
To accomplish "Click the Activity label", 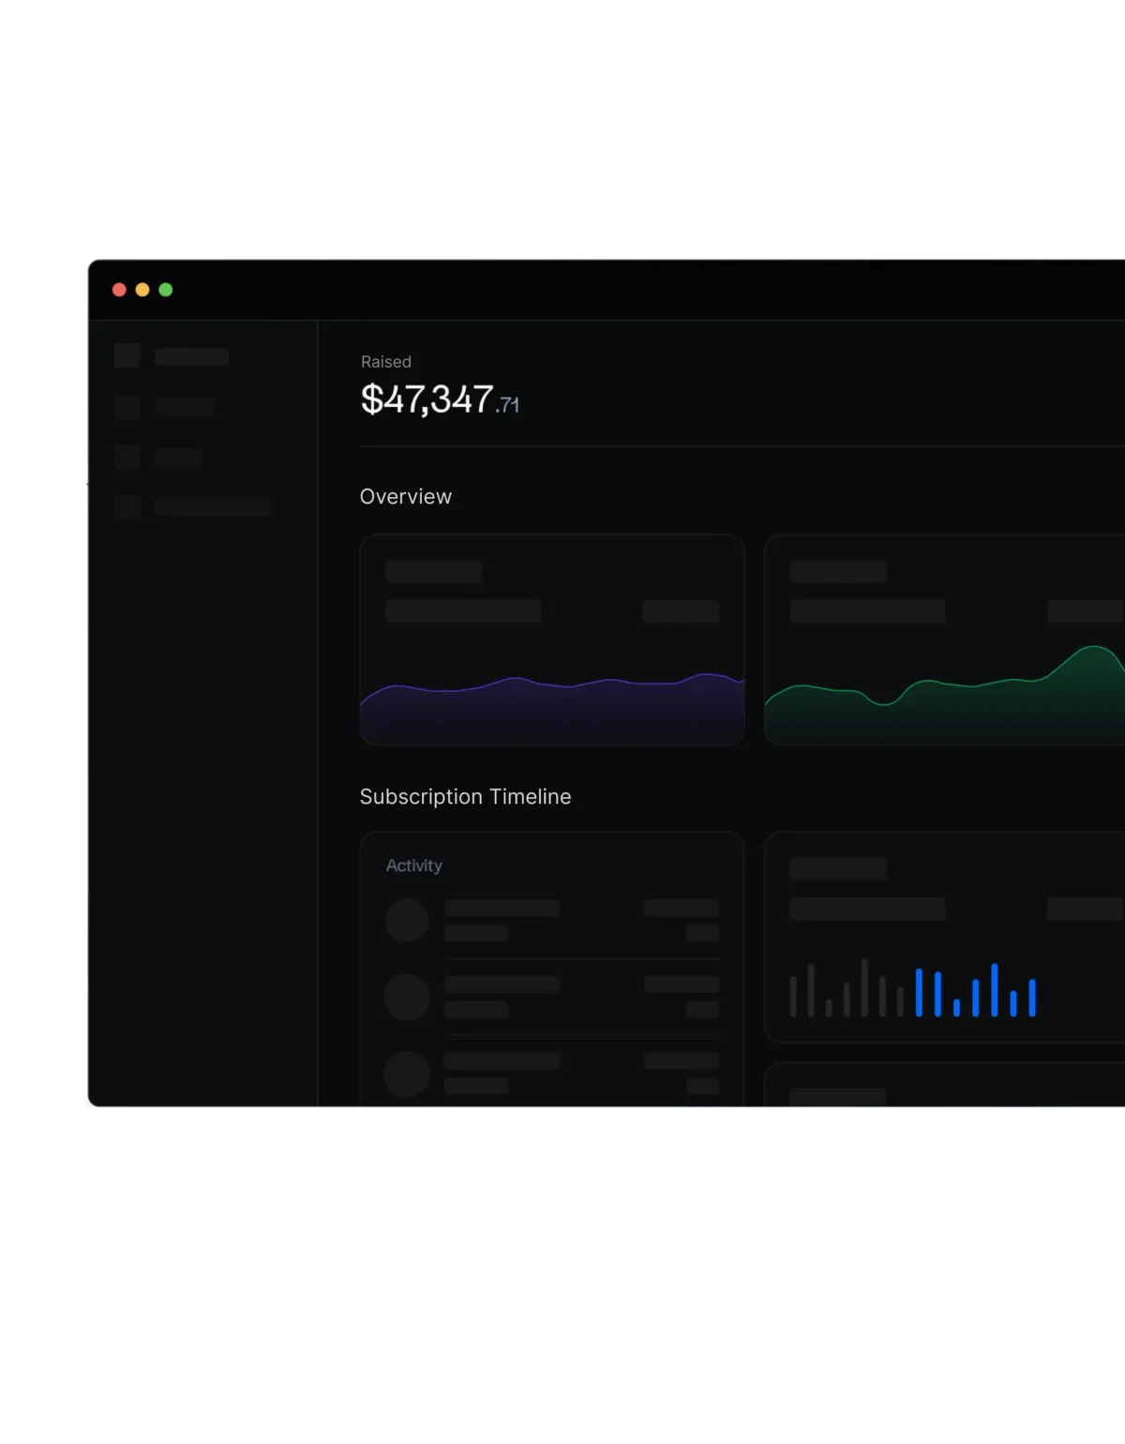I will 413,865.
